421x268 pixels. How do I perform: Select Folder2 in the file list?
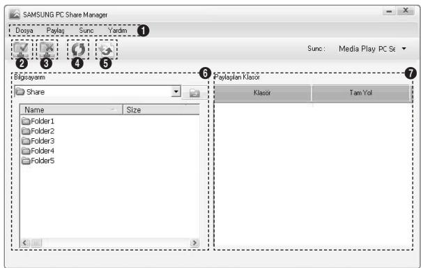coord(38,131)
